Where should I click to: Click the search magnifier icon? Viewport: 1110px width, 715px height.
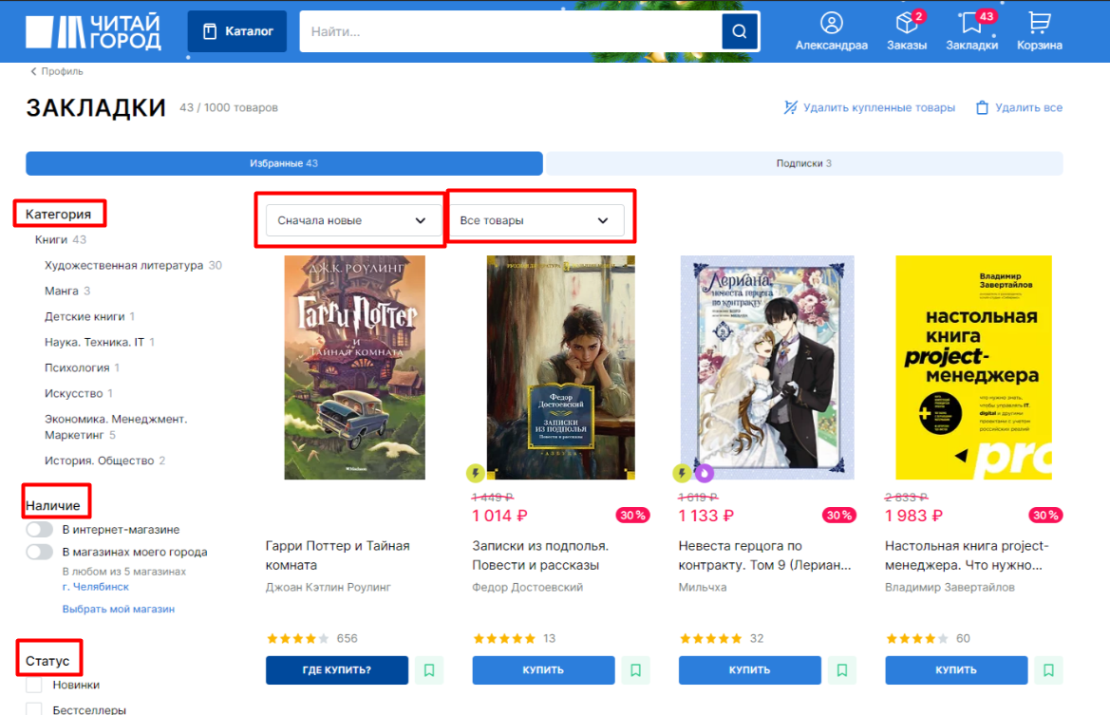(x=740, y=31)
